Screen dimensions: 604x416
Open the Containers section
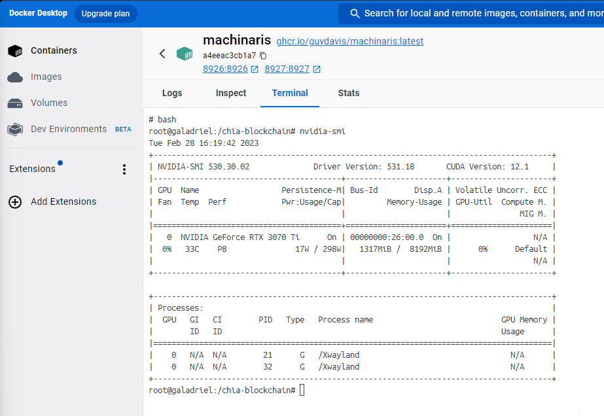(54, 50)
